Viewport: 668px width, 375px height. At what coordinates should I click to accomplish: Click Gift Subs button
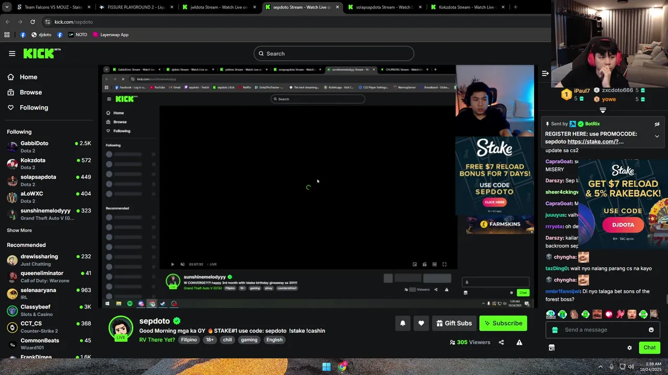(x=454, y=323)
